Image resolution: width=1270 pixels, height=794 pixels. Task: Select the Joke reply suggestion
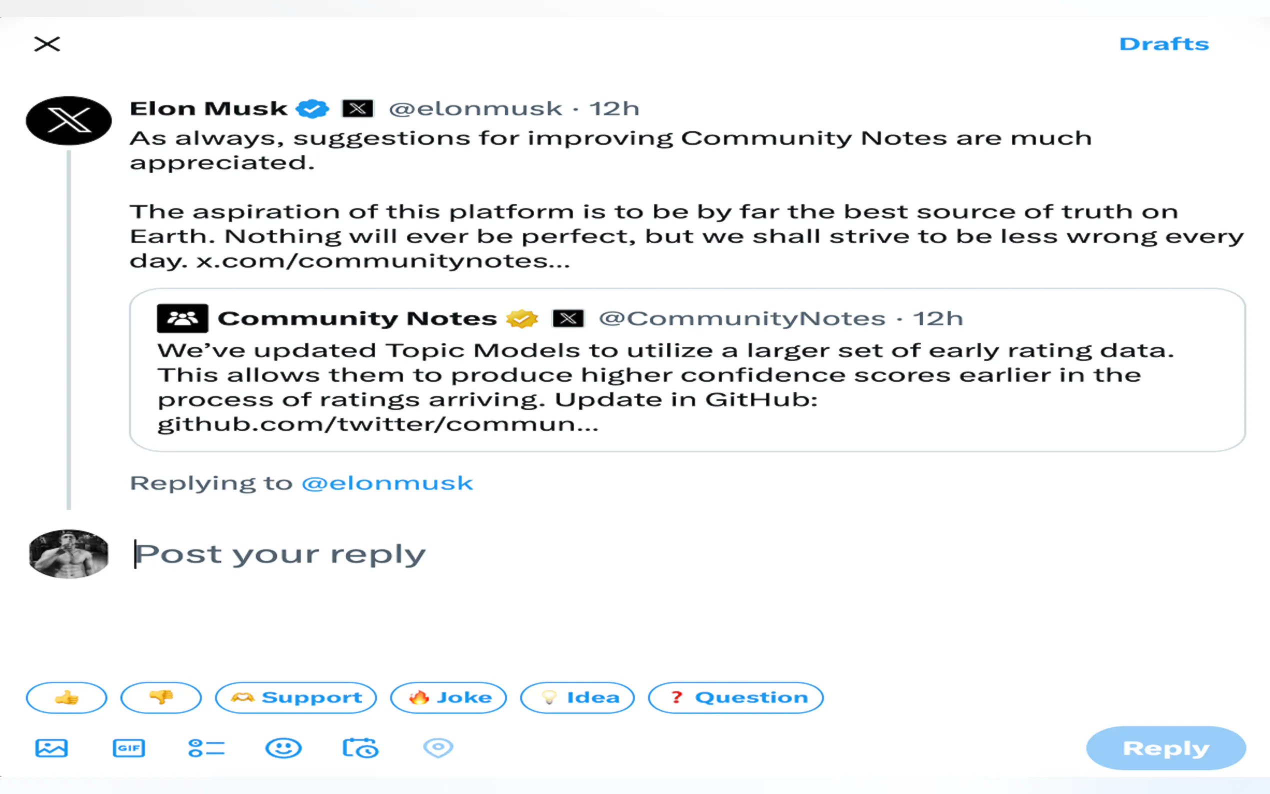pos(448,697)
